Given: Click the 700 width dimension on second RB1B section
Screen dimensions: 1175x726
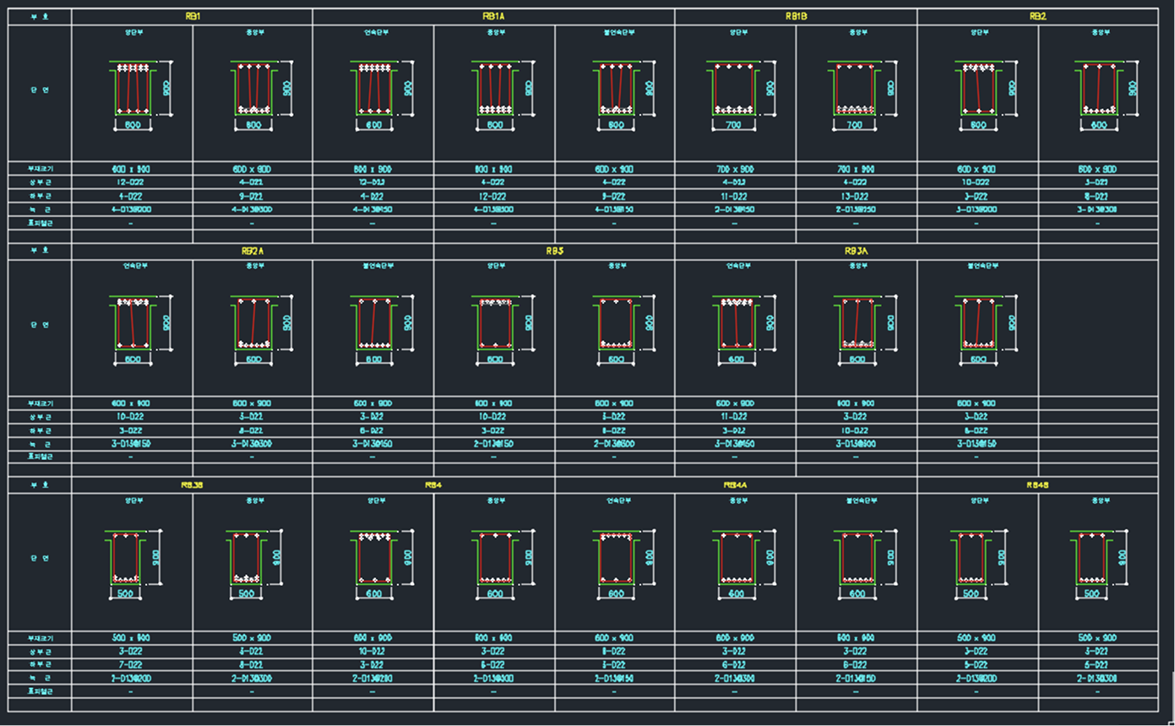Looking at the screenshot, I should (x=853, y=126).
